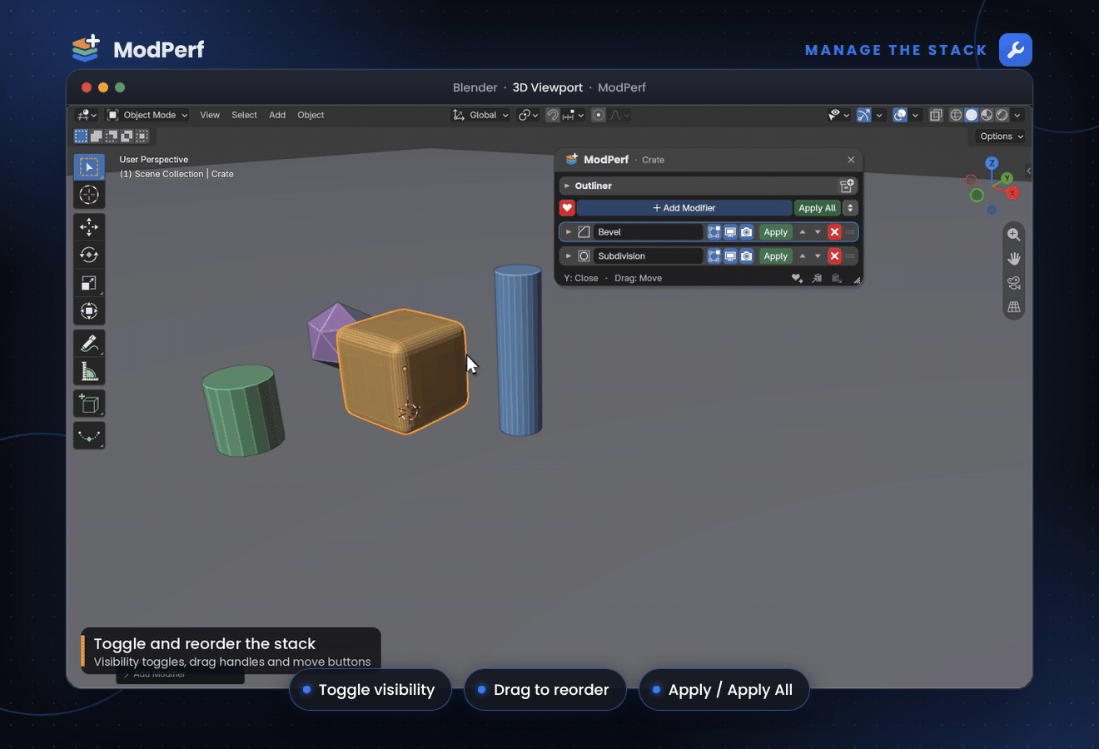
Task: Open the Add menu
Action: click(x=277, y=115)
